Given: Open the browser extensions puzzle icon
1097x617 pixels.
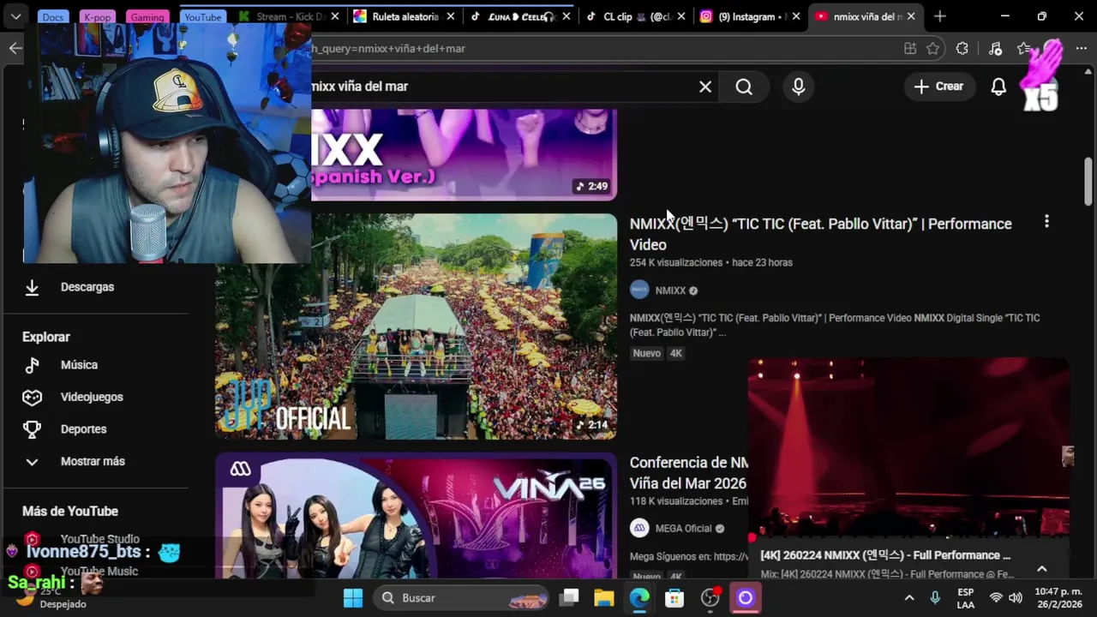Looking at the screenshot, I should click(962, 49).
